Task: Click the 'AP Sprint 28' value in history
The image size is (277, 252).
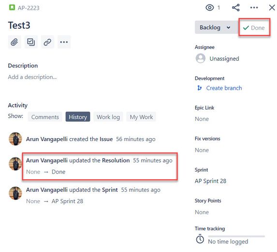Action: (x=67, y=201)
